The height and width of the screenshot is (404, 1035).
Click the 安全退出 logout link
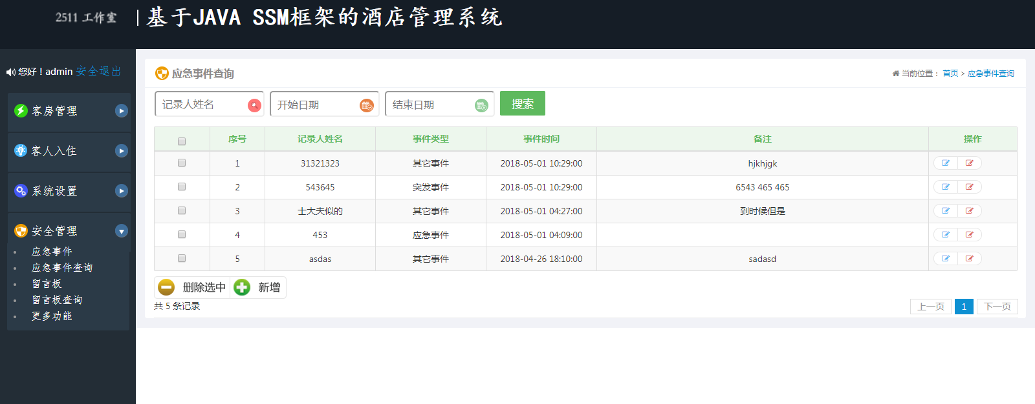click(x=98, y=71)
